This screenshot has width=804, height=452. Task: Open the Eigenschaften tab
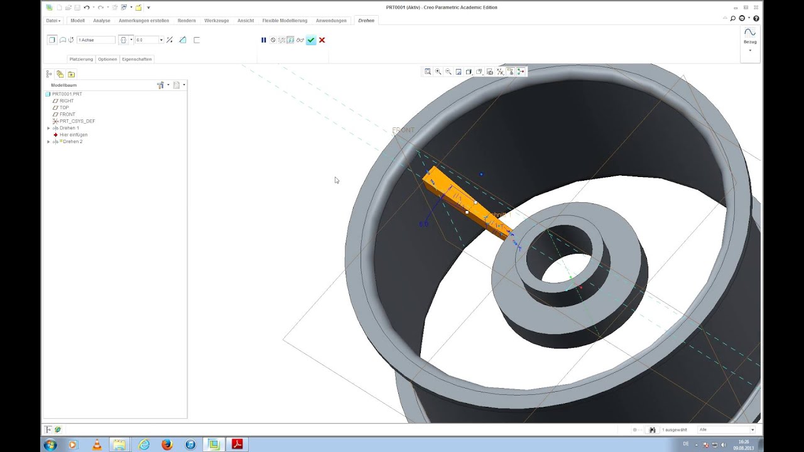click(x=137, y=59)
